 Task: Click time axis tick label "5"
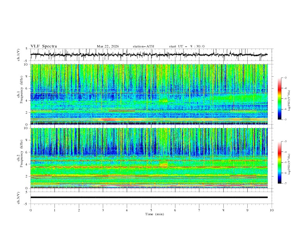click(x=151, y=210)
